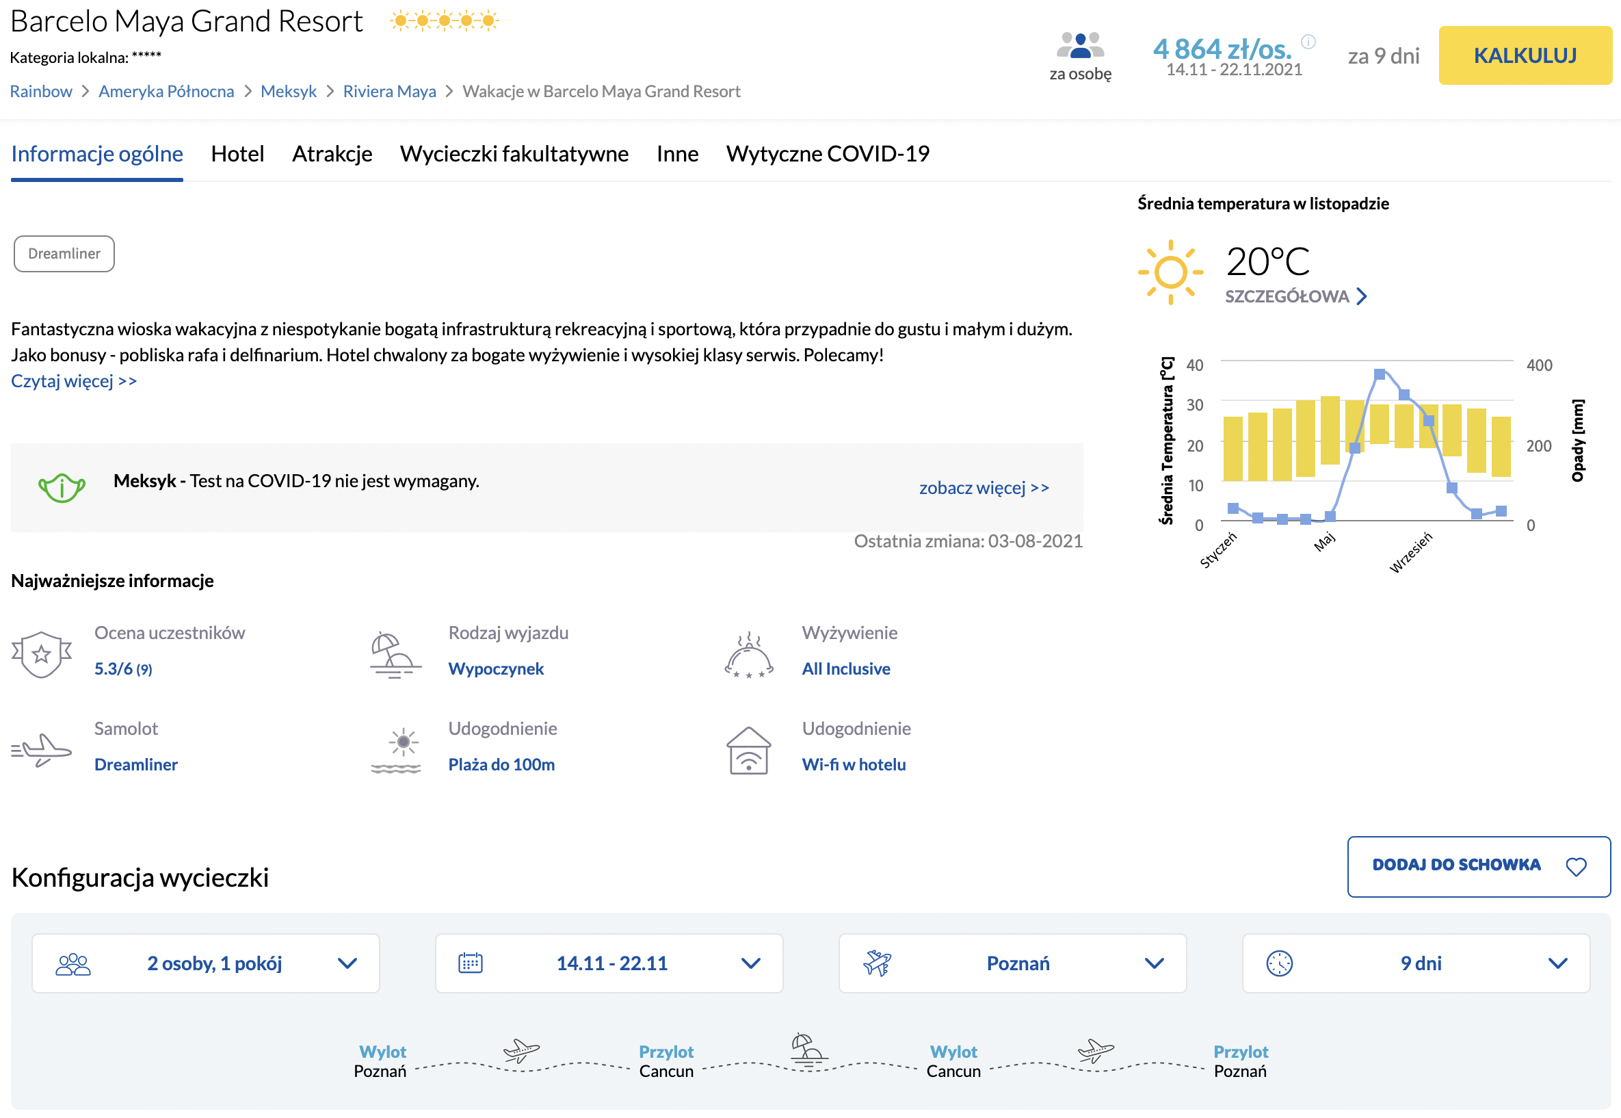Open the '2 osoby, 1 pokój' dropdown
1621x1118 pixels.
tap(205, 963)
